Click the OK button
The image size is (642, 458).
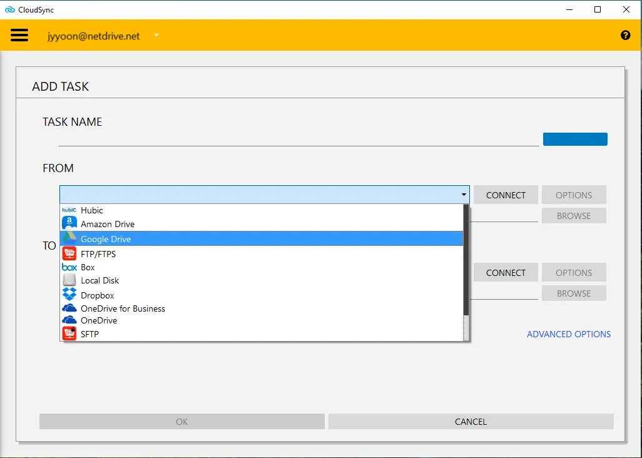(182, 422)
